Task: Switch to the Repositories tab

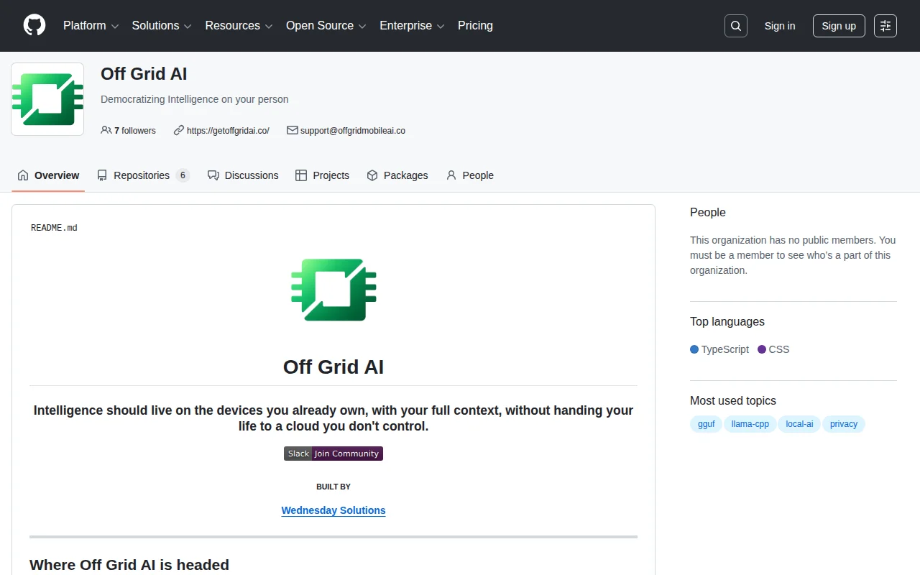Action: (x=143, y=175)
